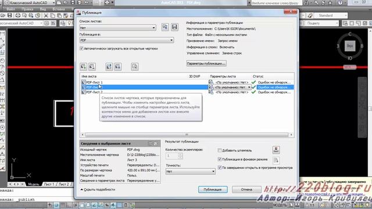
Task: Click the Open file icon in quick access toolbar
Action: pyautogui.click(x=66, y=2)
